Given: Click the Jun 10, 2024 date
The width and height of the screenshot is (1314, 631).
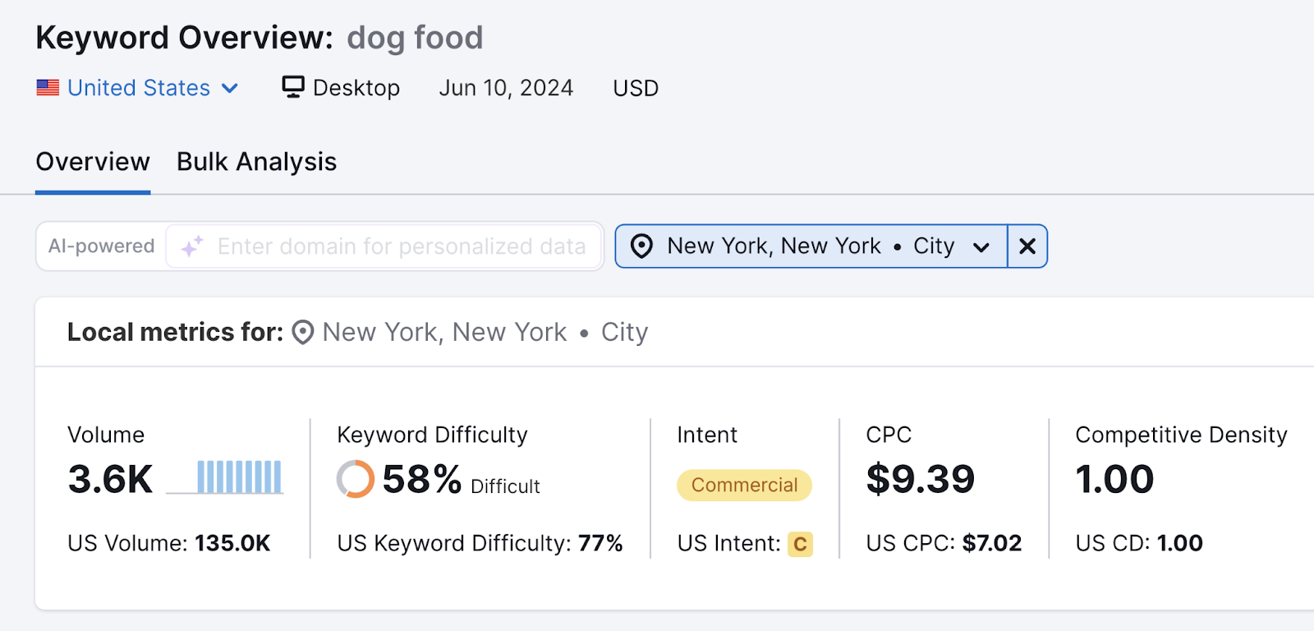Looking at the screenshot, I should [x=506, y=88].
